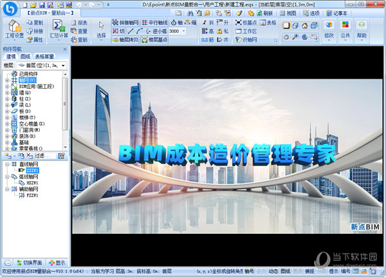Image resolution: width=386 pixels, height=277 pixels.
Task: Run 汇总计算 summary calculation
Action: [59, 30]
